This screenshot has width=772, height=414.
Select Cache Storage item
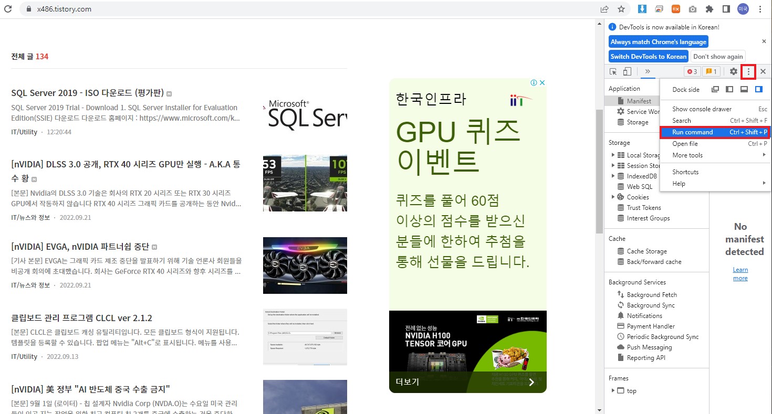(647, 251)
